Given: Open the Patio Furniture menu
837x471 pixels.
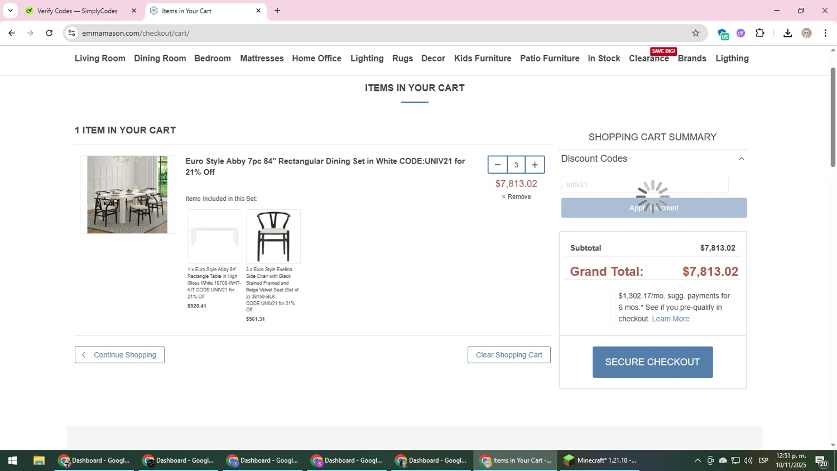Looking at the screenshot, I should tap(550, 59).
